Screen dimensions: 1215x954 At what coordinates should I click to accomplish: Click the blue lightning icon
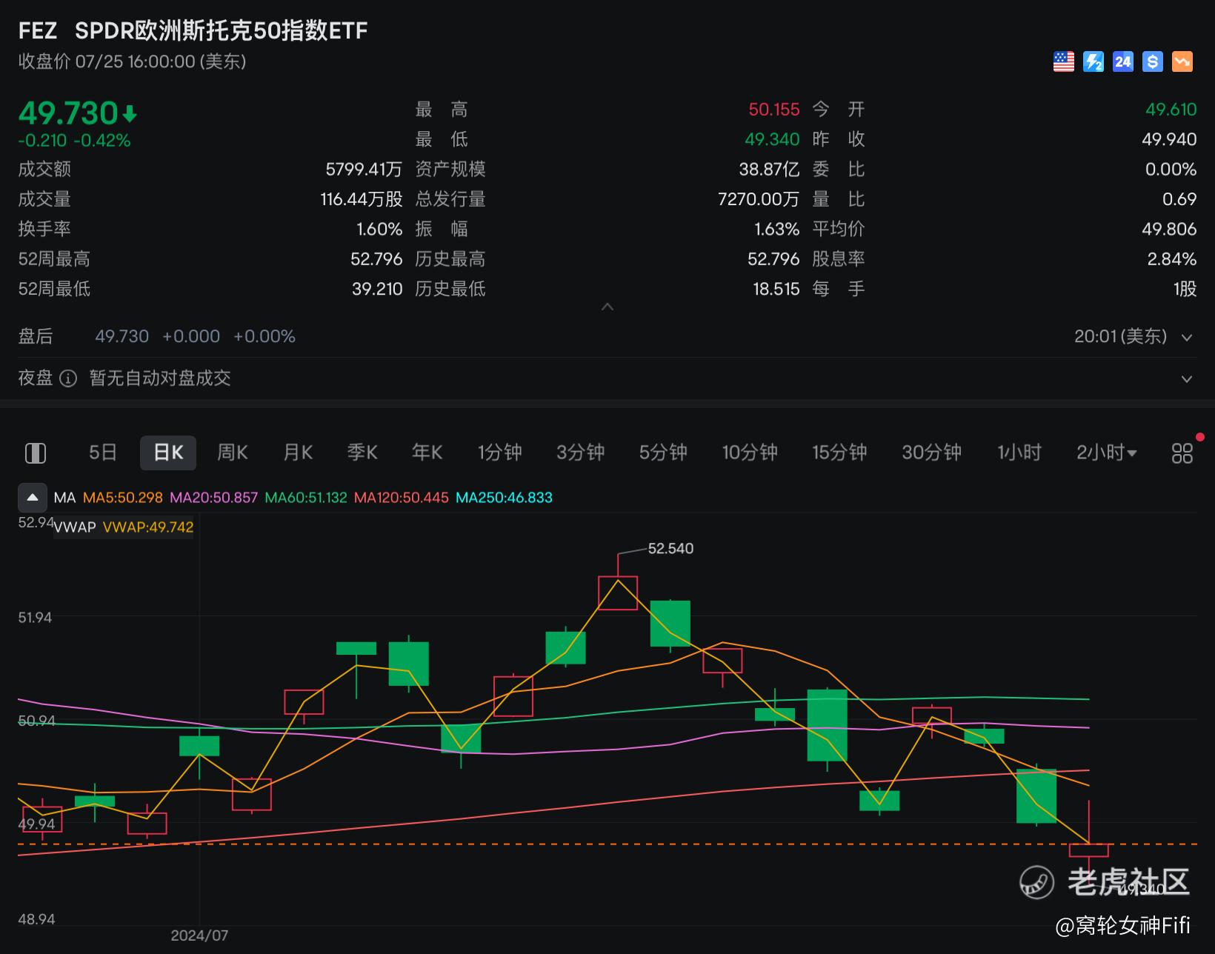(1093, 62)
